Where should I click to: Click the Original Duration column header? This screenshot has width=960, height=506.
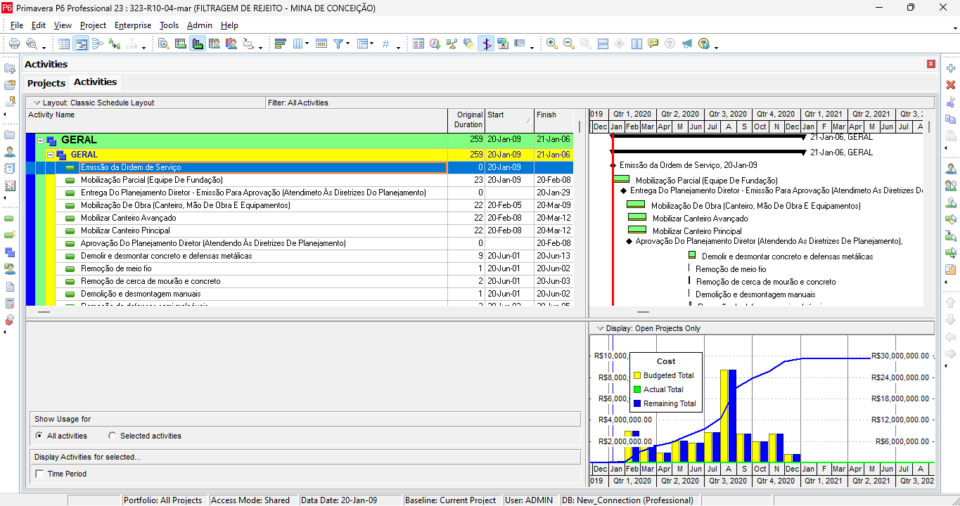pos(466,119)
